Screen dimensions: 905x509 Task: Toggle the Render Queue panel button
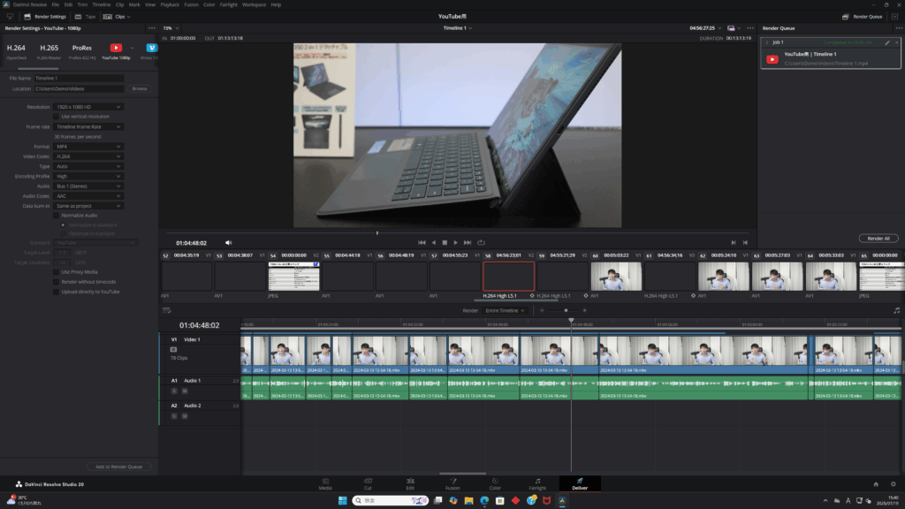click(863, 17)
